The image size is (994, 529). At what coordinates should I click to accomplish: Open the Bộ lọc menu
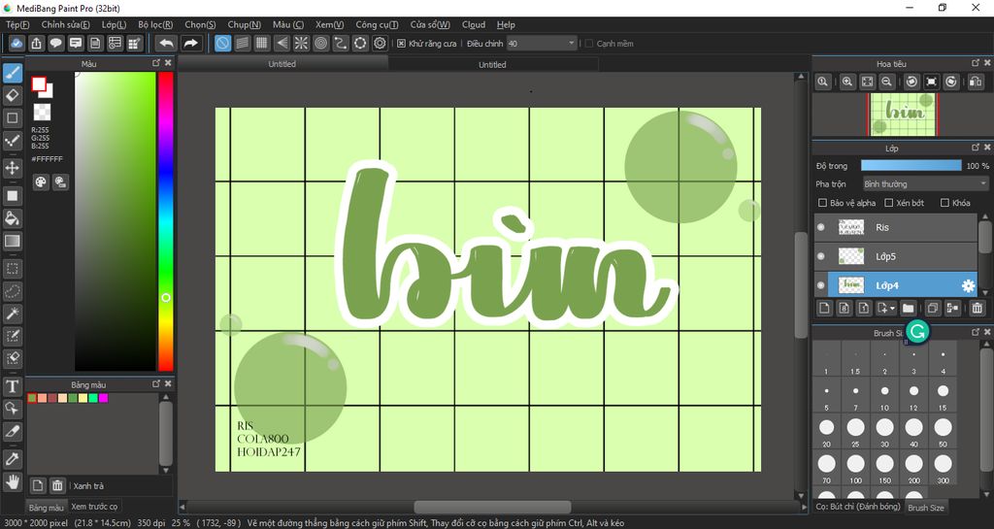click(x=155, y=24)
